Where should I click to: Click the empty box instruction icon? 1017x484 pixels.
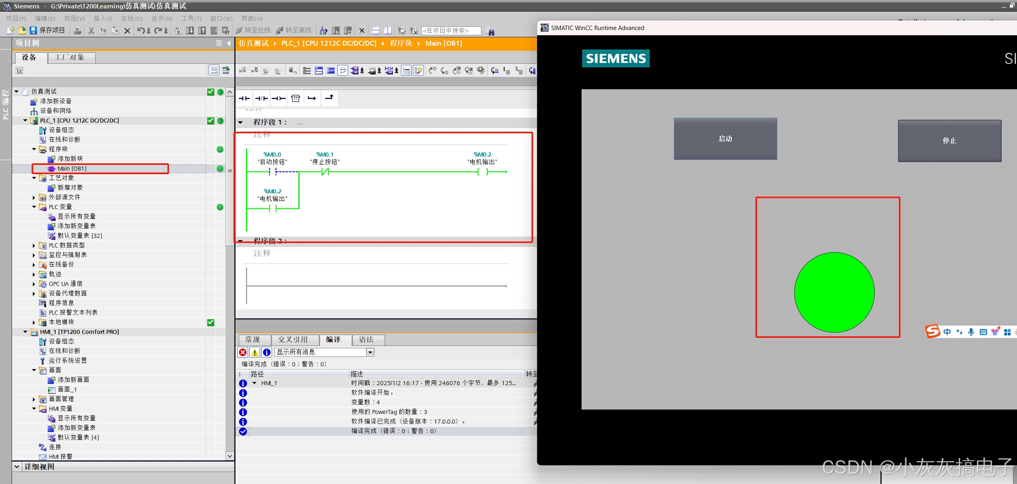coord(296,98)
